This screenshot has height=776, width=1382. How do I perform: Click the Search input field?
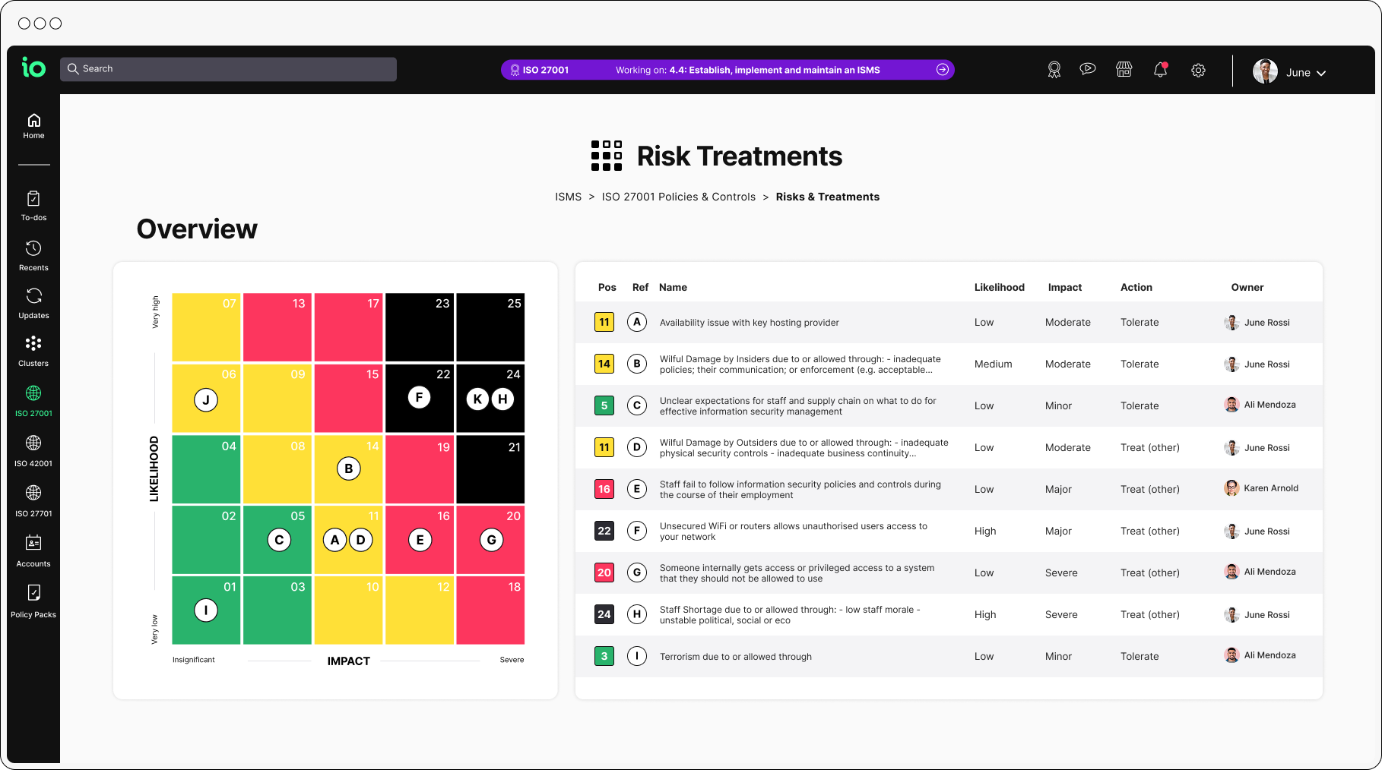click(228, 68)
